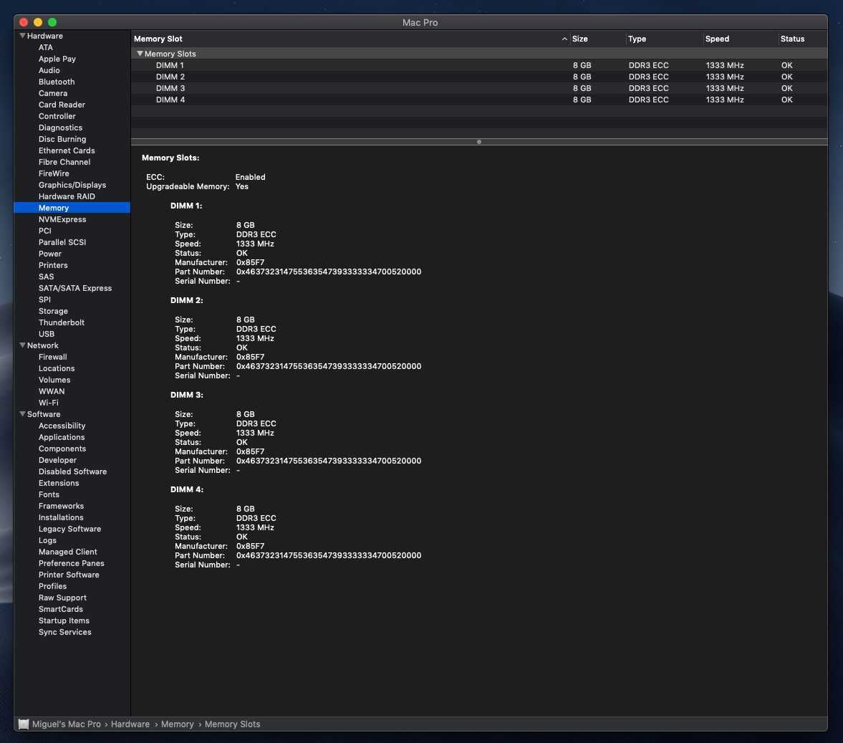Sort by the Memory Slot column header

click(x=158, y=39)
